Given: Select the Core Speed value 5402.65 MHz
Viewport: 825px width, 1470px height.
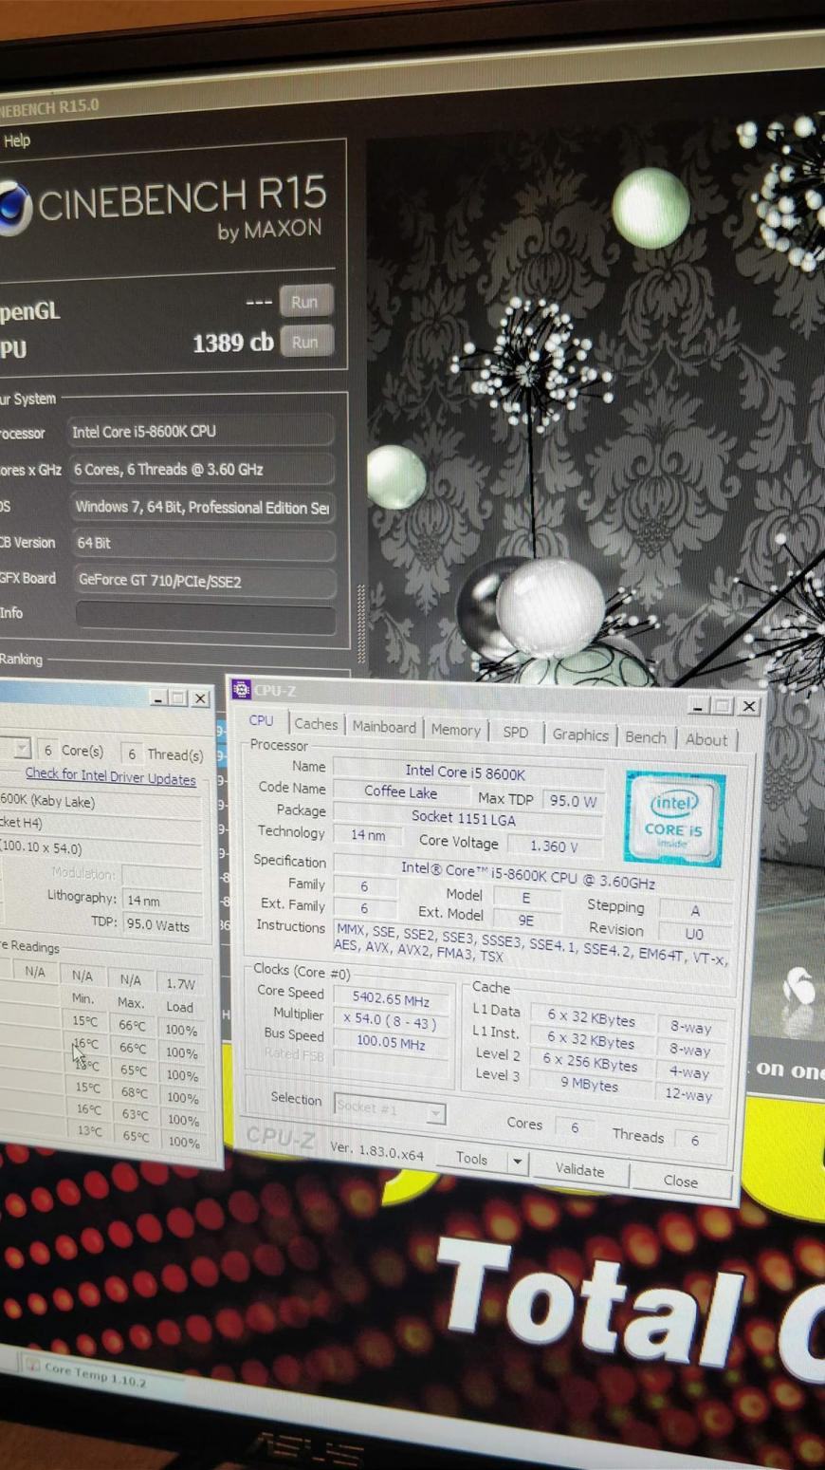Looking at the screenshot, I should (x=391, y=1000).
